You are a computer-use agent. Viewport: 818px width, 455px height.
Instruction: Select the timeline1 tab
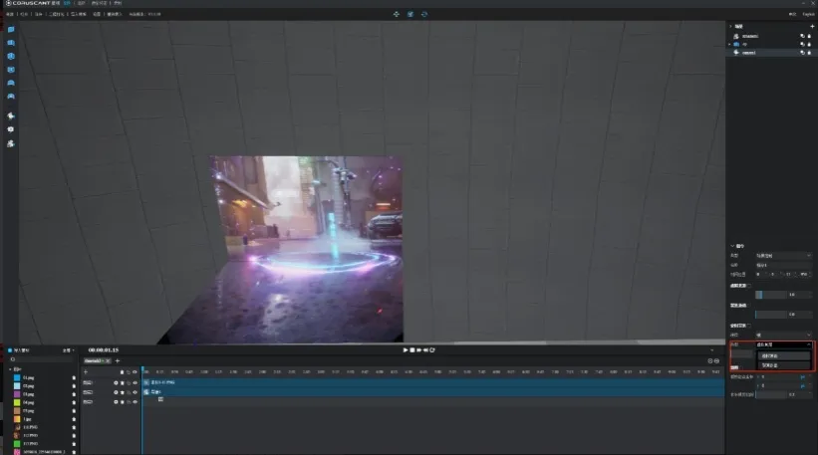click(97, 360)
